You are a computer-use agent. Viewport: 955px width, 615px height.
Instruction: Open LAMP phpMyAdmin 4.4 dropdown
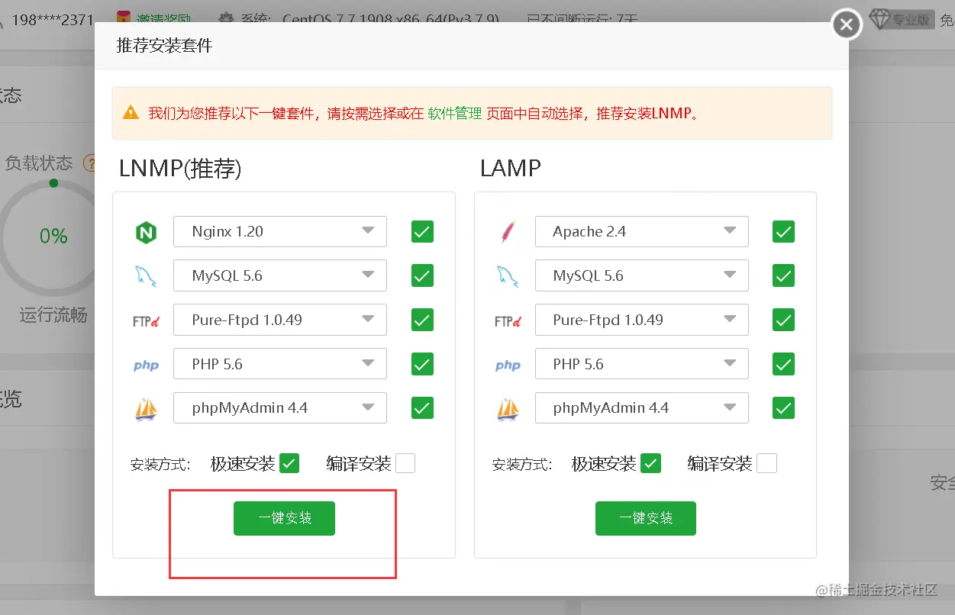(641, 408)
